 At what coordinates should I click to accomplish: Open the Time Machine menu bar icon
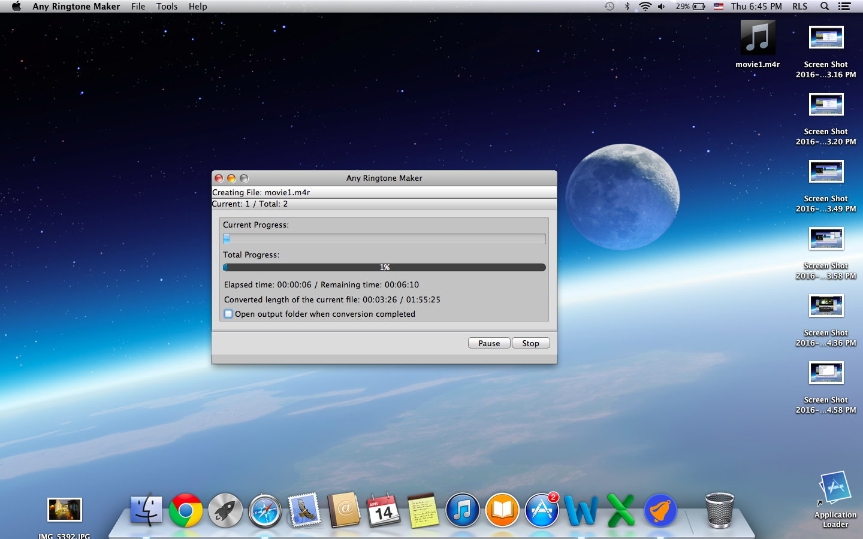click(609, 7)
